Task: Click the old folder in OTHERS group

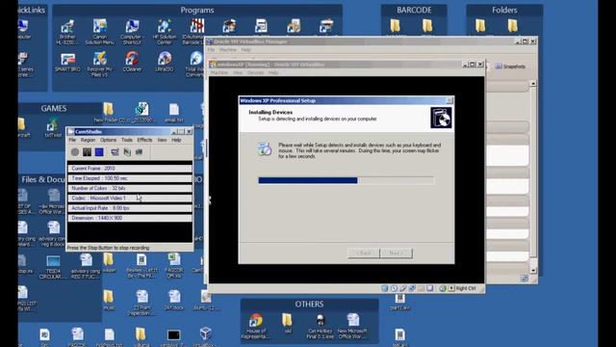Action: tap(288, 324)
